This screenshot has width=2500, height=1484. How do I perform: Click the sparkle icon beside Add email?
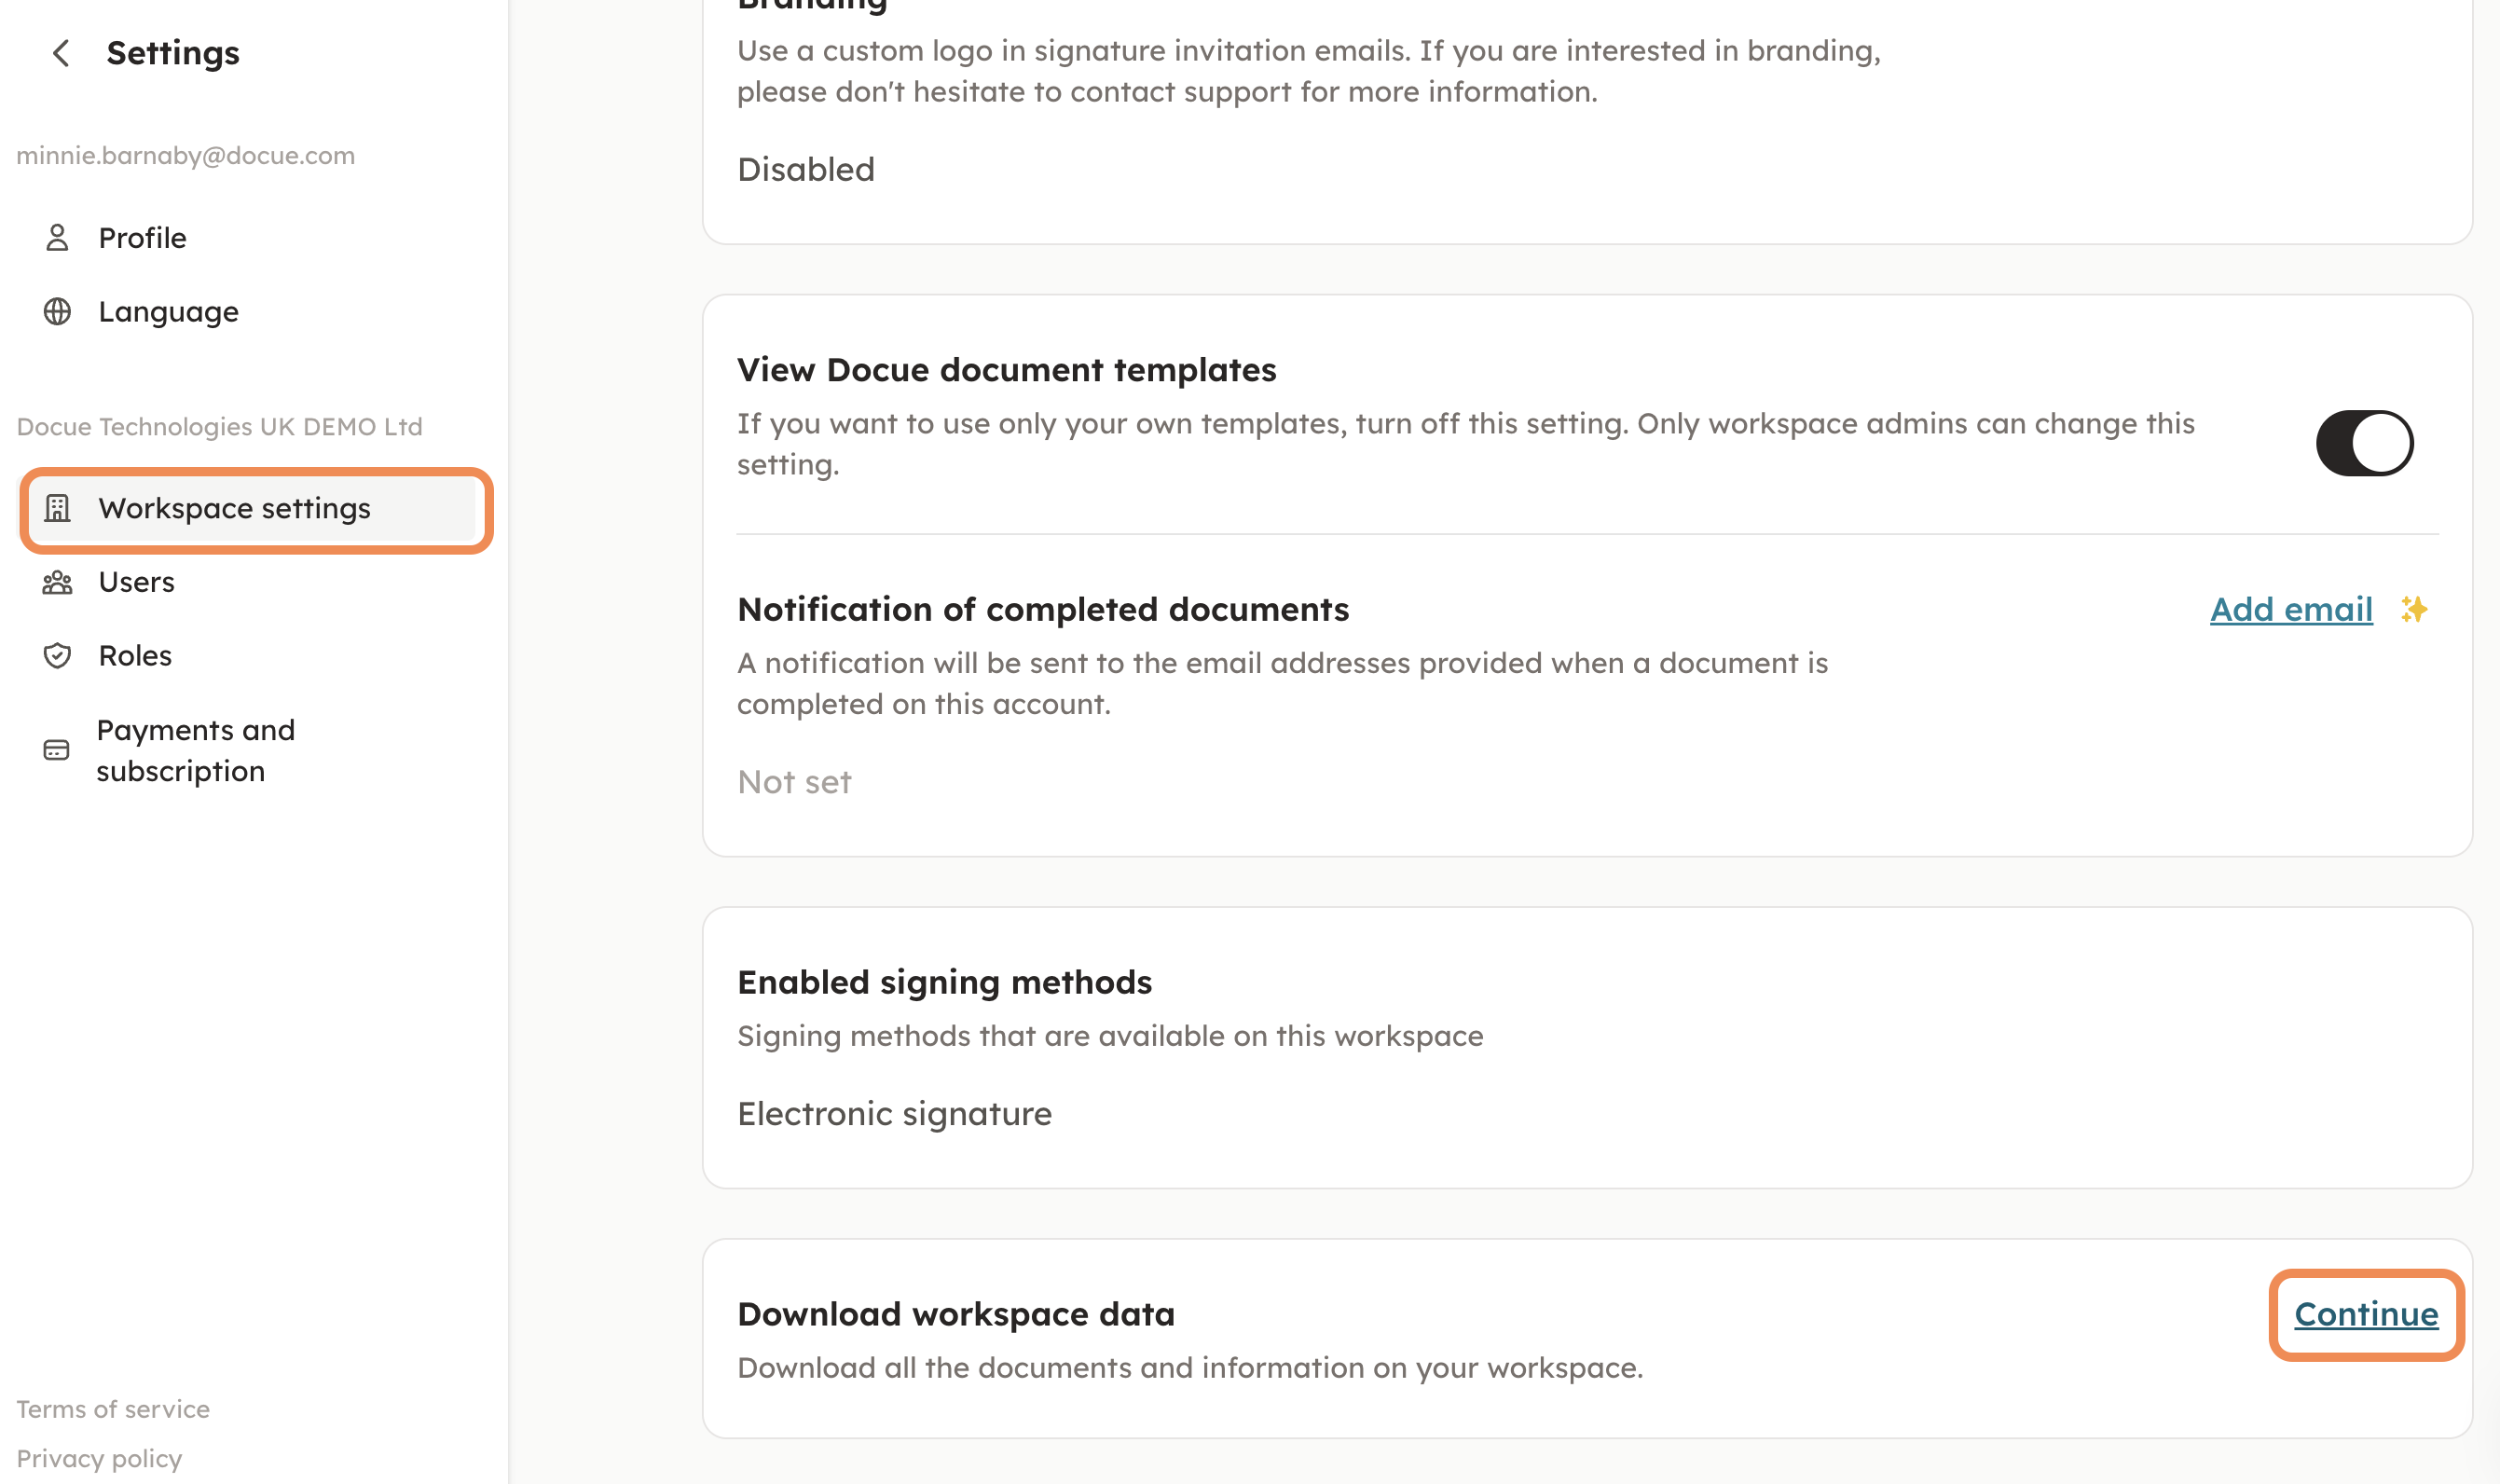point(2414,609)
